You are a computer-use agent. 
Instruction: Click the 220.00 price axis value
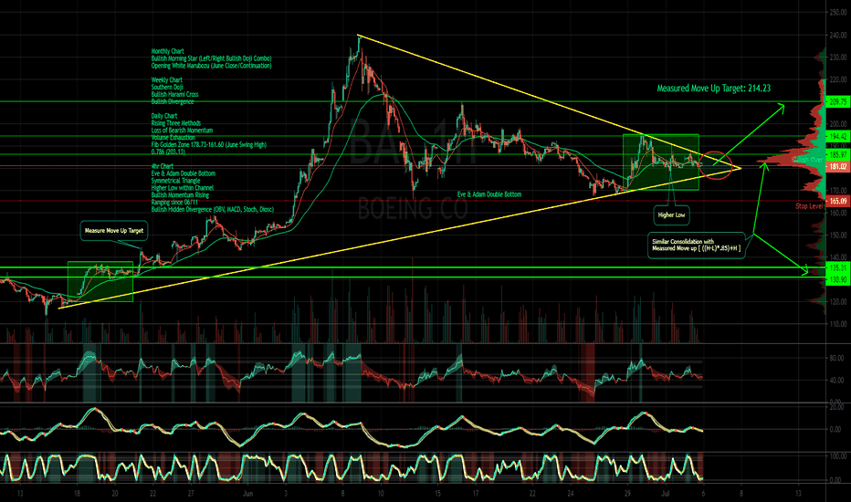coord(838,79)
